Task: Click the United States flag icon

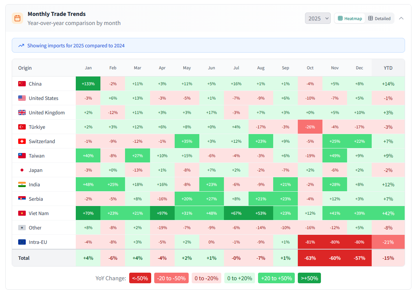Action: pos(22,98)
